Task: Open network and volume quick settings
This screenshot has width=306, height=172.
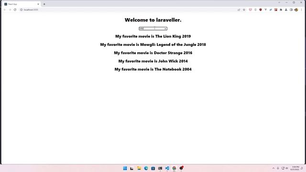Action: click(285, 168)
